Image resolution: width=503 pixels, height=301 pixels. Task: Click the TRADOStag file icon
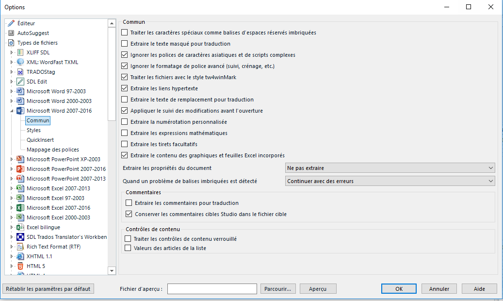click(x=20, y=72)
